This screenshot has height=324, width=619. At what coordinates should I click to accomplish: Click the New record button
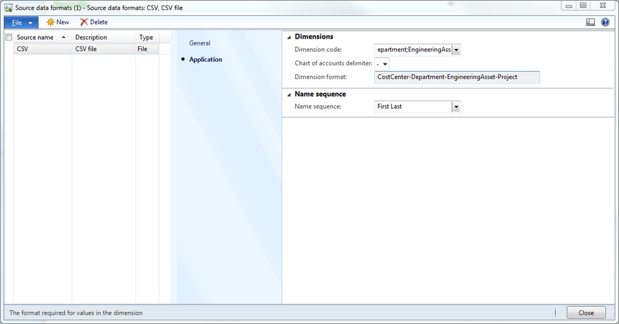(57, 22)
